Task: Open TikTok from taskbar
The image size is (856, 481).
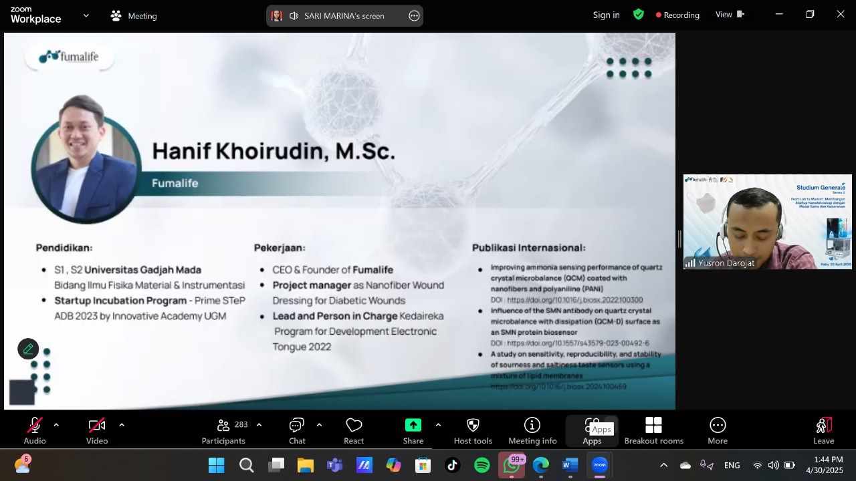Action: [453, 466]
